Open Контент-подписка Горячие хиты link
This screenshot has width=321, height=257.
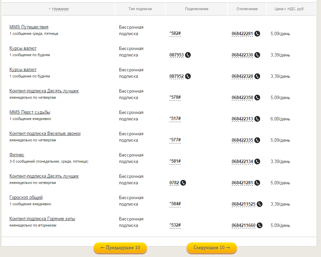coord(42,218)
